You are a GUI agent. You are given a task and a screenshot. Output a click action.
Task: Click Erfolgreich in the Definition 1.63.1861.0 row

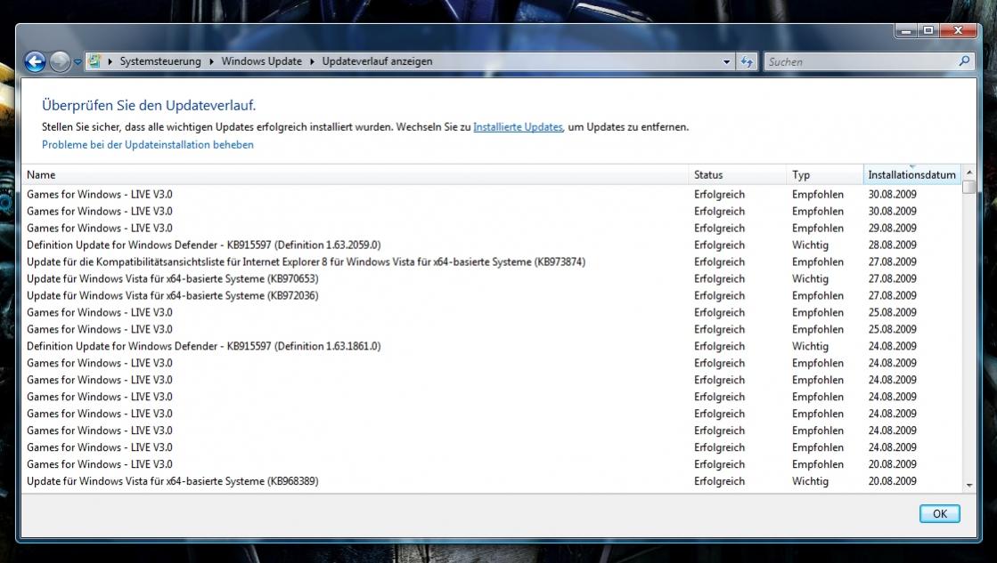[x=719, y=346]
